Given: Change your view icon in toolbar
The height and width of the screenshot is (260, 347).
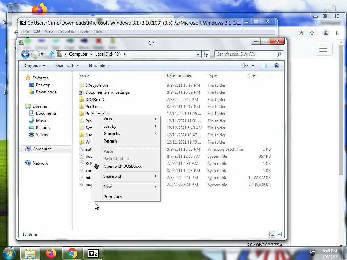Looking at the screenshot, I should (245, 66).
